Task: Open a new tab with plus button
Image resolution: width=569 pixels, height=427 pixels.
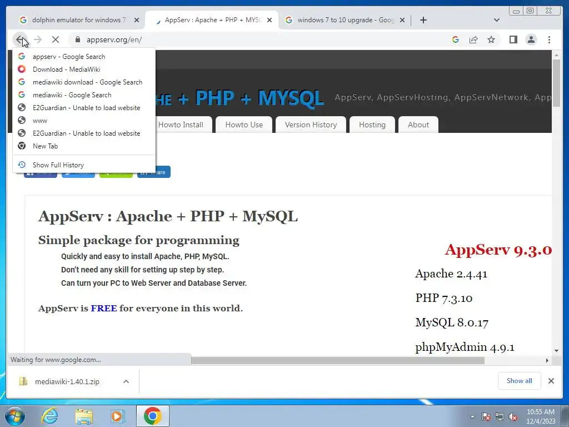Action: [x=423, y=20]
